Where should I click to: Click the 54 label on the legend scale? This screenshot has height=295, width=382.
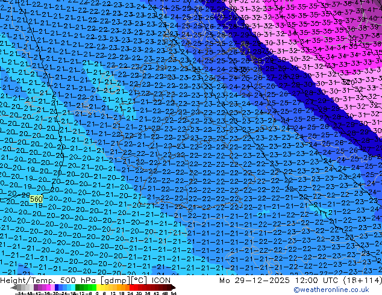coord(174,293)
